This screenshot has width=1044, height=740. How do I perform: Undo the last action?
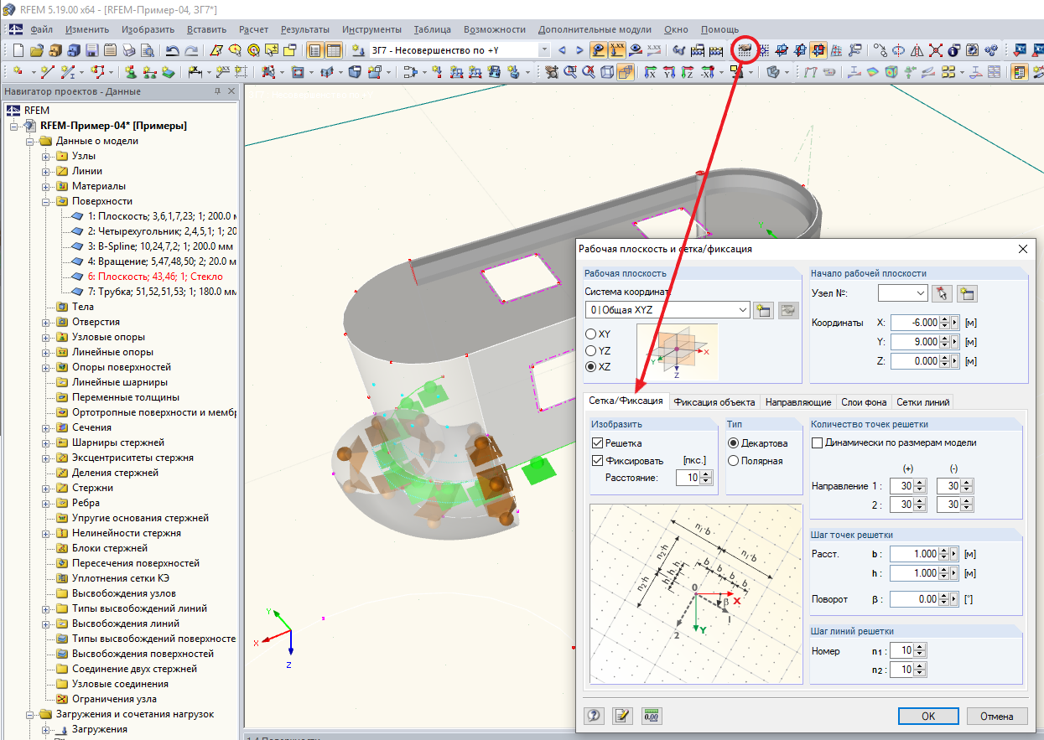(172, 50)
